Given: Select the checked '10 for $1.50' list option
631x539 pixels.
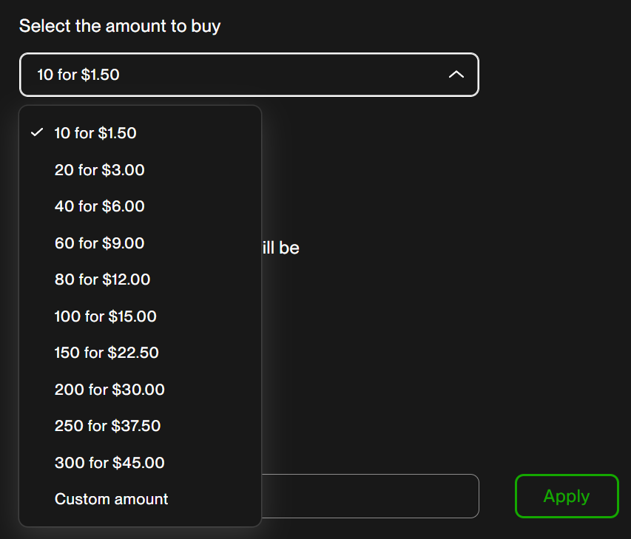Looking at the screenshot, I should tap(95, 133).
